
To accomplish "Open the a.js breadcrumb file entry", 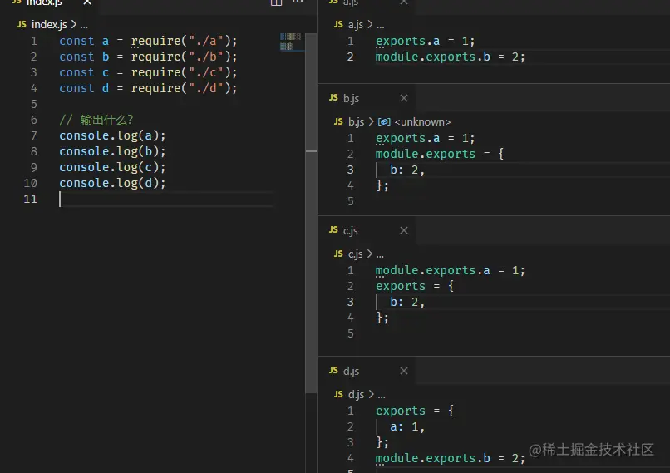I will 356,25.
